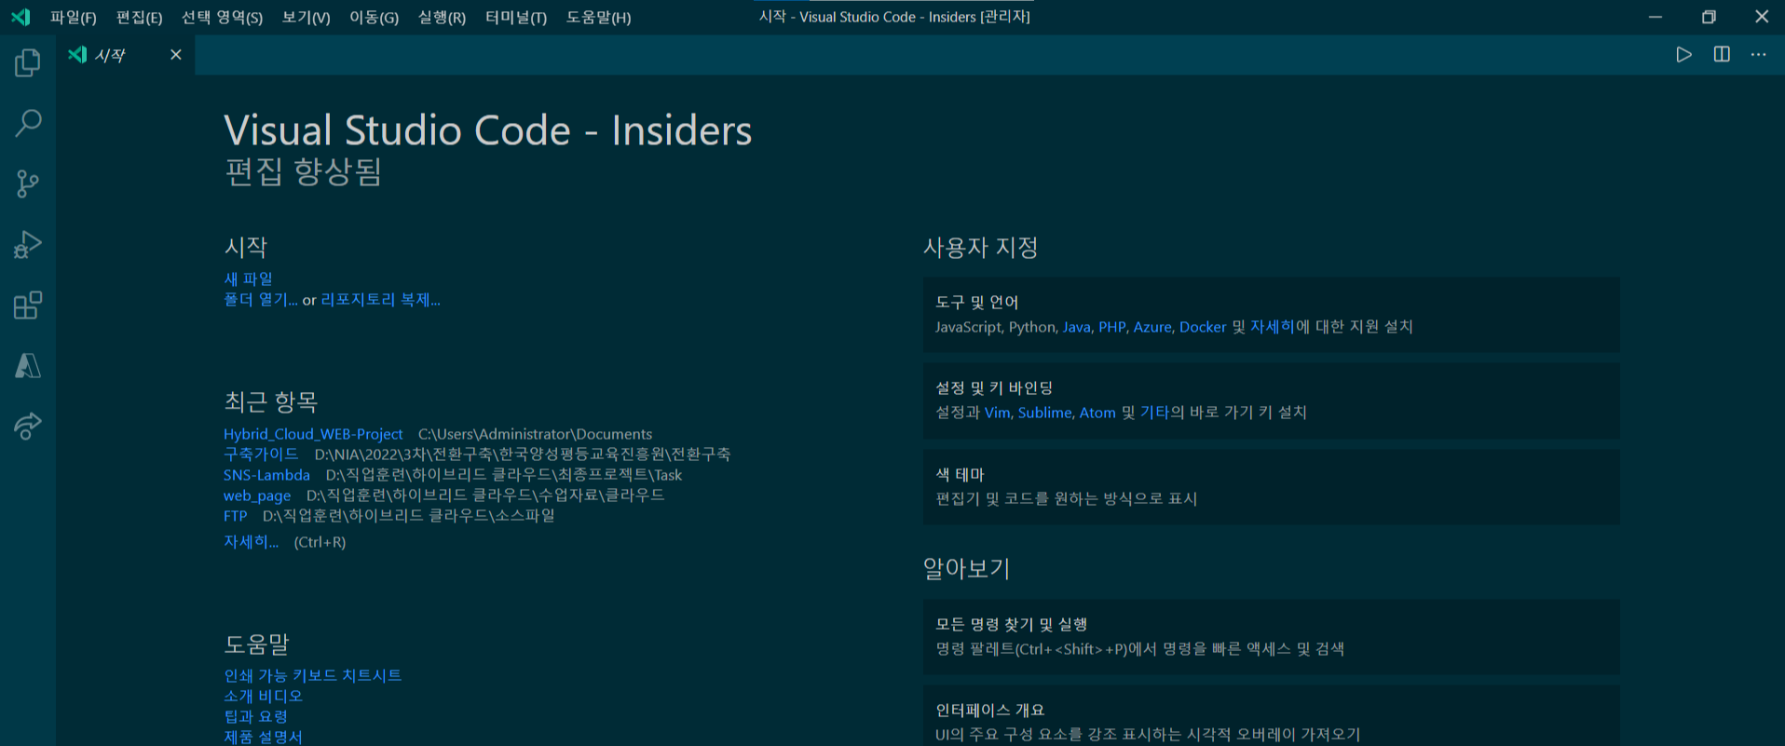Open 인쇄 가능 키보드 치트시트 link
1785x746 pixels.
click(x=312, y=675)
